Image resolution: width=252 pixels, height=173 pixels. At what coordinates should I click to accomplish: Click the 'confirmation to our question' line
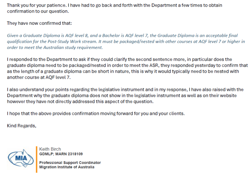click(38, 11)
